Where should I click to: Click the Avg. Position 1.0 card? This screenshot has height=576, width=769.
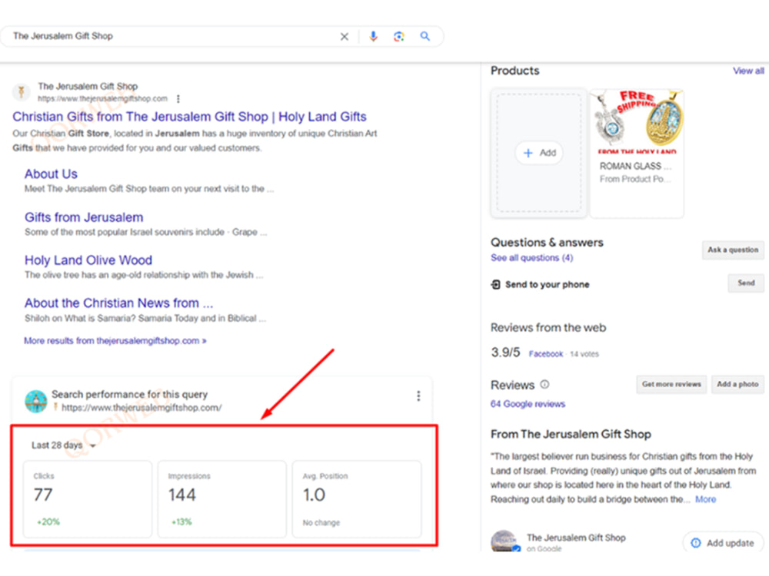[357, 498]
